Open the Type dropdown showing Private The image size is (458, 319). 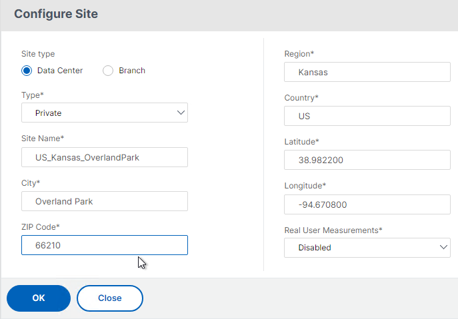click(105, 113)
